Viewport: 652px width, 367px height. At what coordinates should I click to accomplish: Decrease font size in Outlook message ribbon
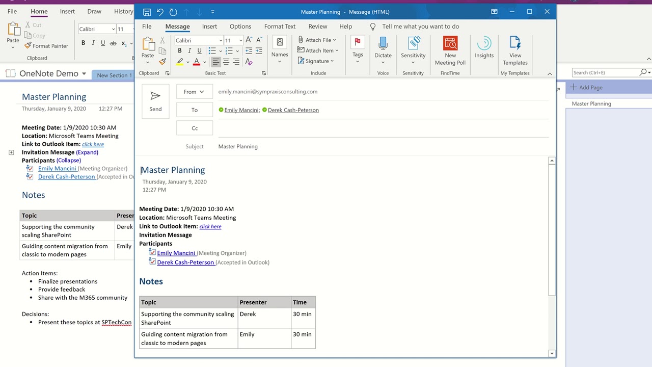pos(259,40)
